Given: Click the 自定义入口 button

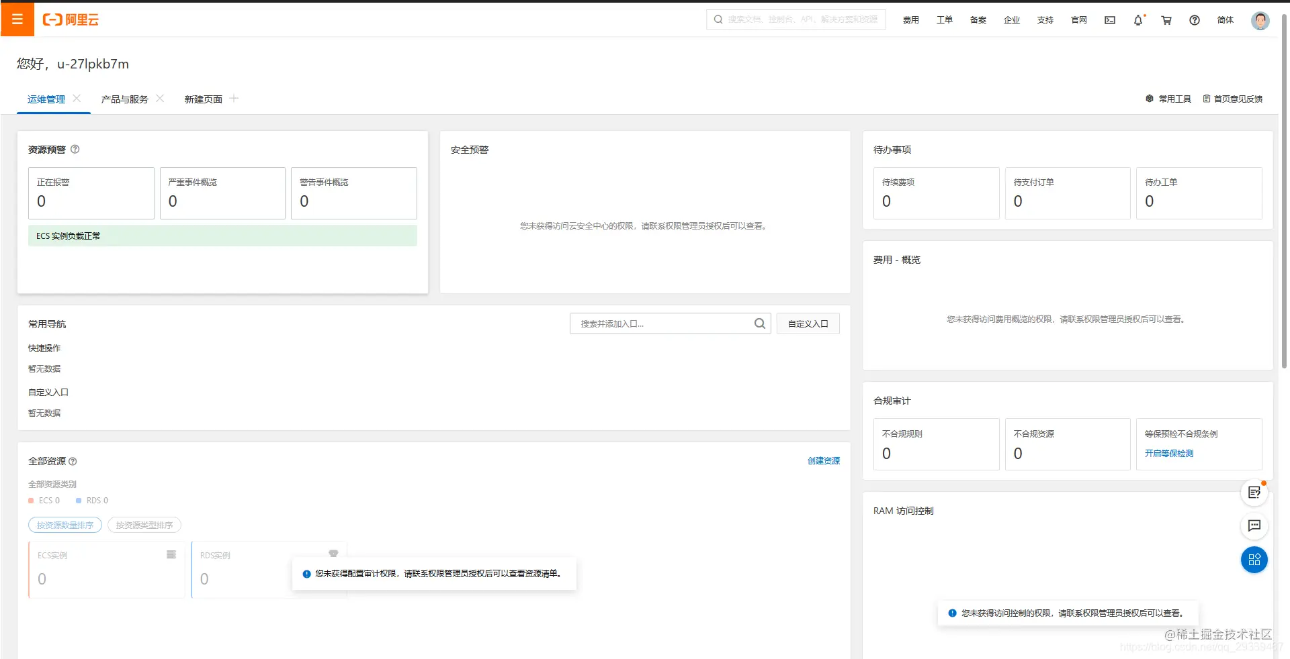Looking at the screenshot, I should tap(808, 323).
